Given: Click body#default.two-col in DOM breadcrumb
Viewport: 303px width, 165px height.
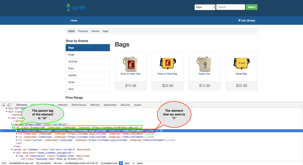Looking at the screenshot, I should (21, 163).
